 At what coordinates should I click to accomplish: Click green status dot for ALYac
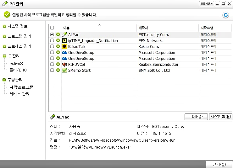point(58,34)
